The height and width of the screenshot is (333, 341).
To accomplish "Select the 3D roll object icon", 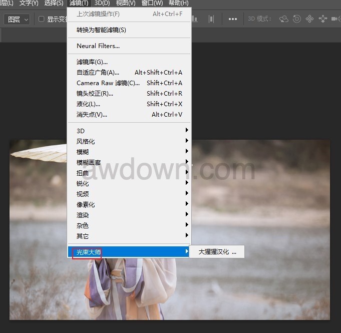I will (297, 19).
